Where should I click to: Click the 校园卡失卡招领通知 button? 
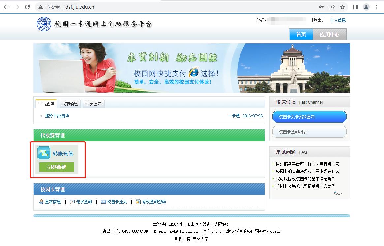point(309,117)
